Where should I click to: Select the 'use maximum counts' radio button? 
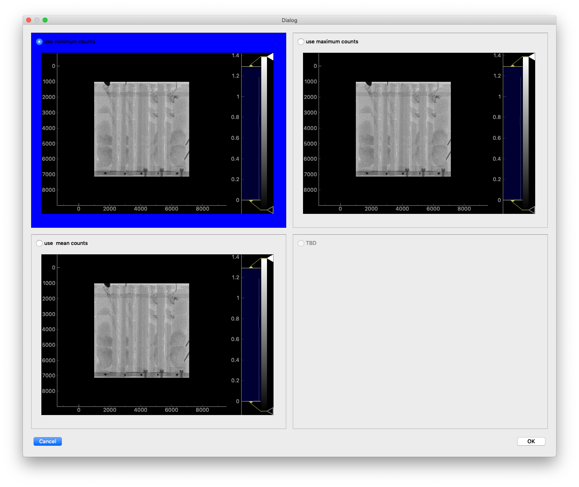click(x=301, y=42)
